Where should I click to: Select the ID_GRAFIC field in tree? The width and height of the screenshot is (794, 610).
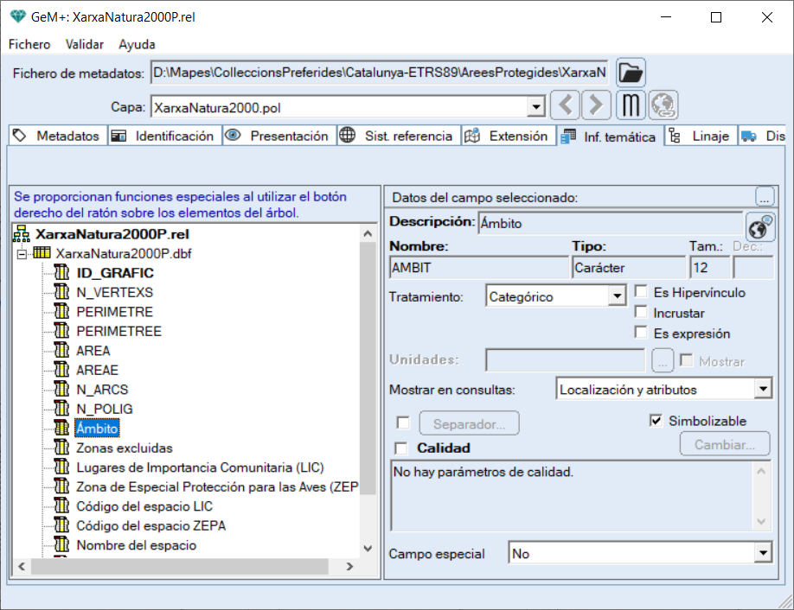point(115,273)
